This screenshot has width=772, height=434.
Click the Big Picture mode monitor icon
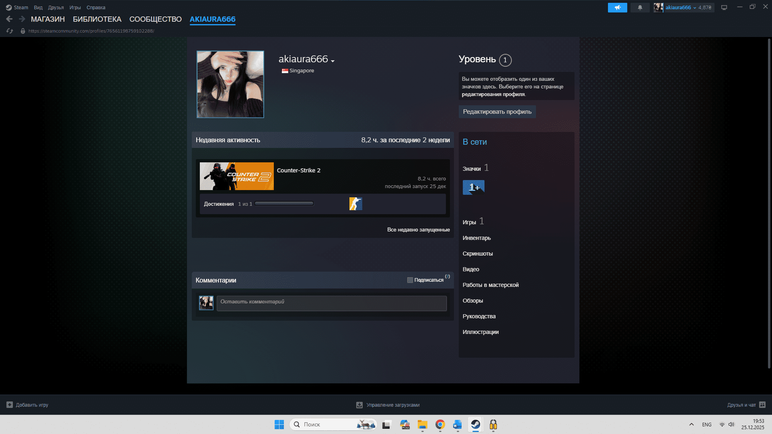[724, 8]
